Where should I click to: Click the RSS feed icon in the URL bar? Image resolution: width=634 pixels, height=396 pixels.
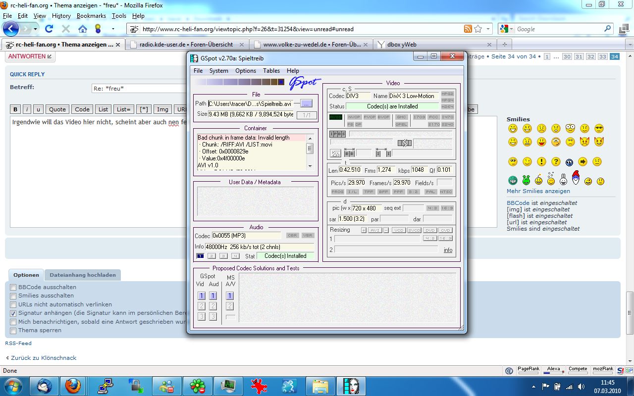pos(468,29)
